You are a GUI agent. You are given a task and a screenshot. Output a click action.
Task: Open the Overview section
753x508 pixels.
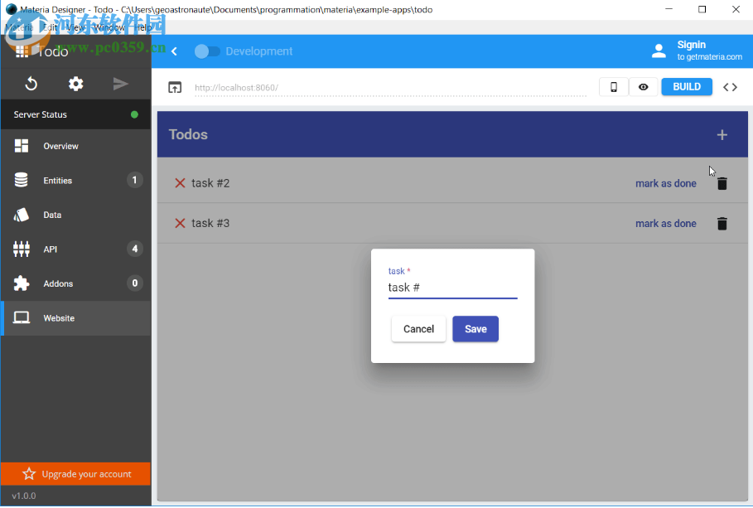click(76, 146)
